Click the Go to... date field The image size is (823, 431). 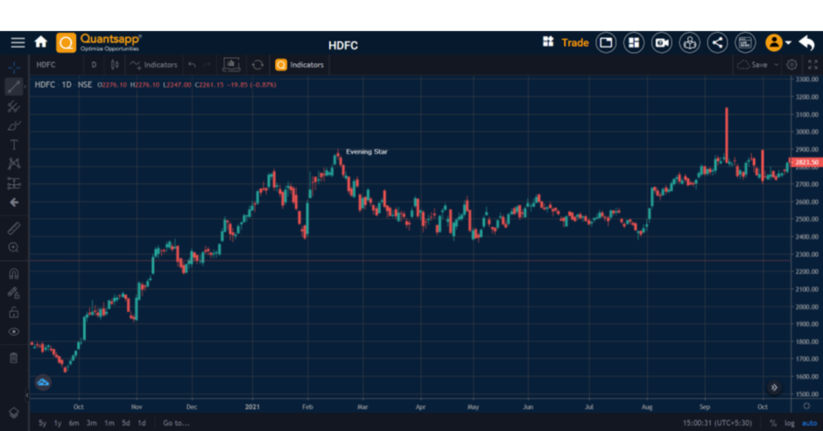click(176, 423)
